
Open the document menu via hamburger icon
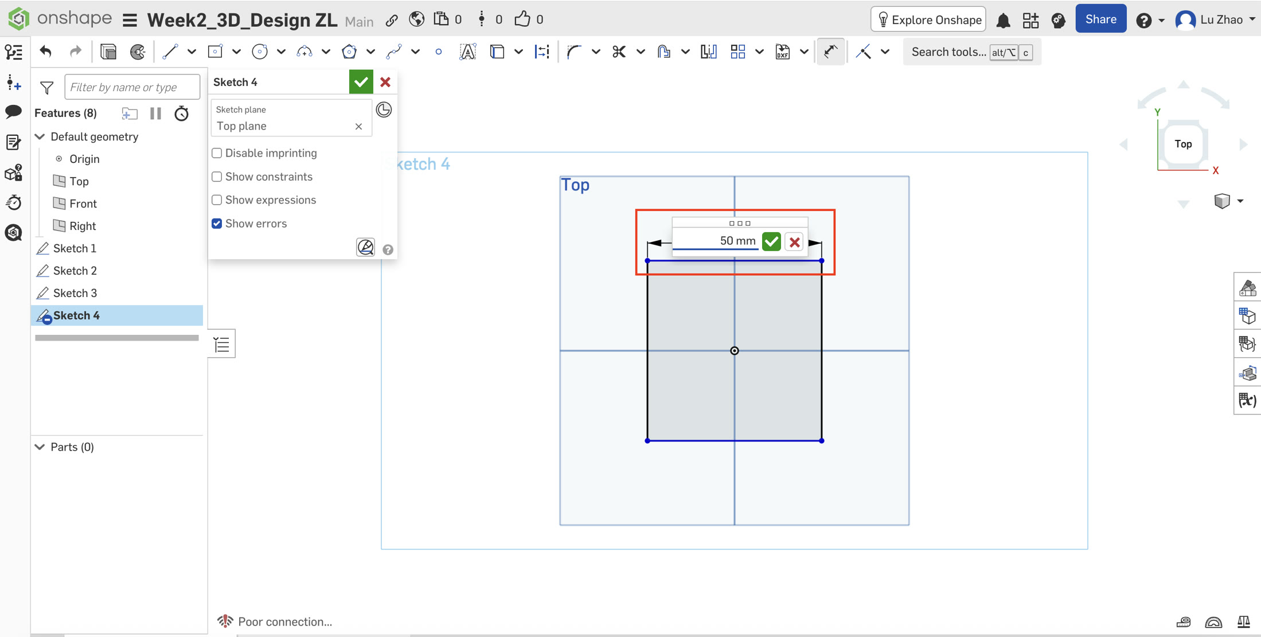(x=130, y=19)
